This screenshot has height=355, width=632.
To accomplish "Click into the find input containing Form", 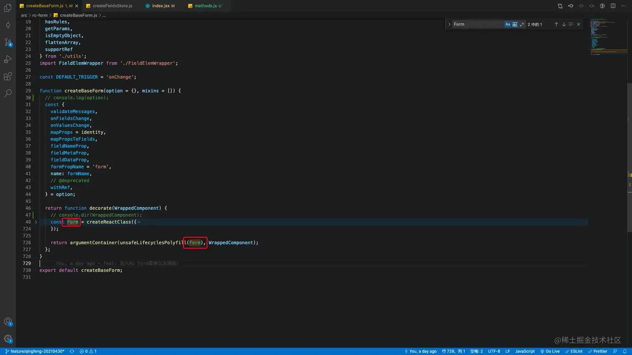I will pos(477,24).
